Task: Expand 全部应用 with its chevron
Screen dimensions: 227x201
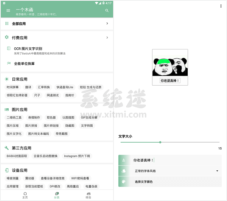Action: click(107, 23)
